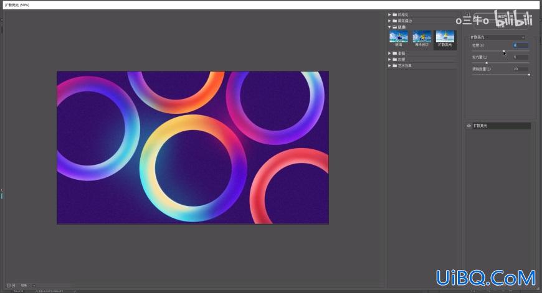Screen dimensions: 542x293
Task: Select the 玻璃 (Glass) filter thumbnail
Action: (399, 38)
